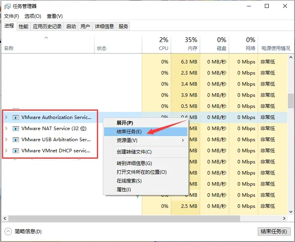Choose 结束任务(E) in the context menu

146,132
